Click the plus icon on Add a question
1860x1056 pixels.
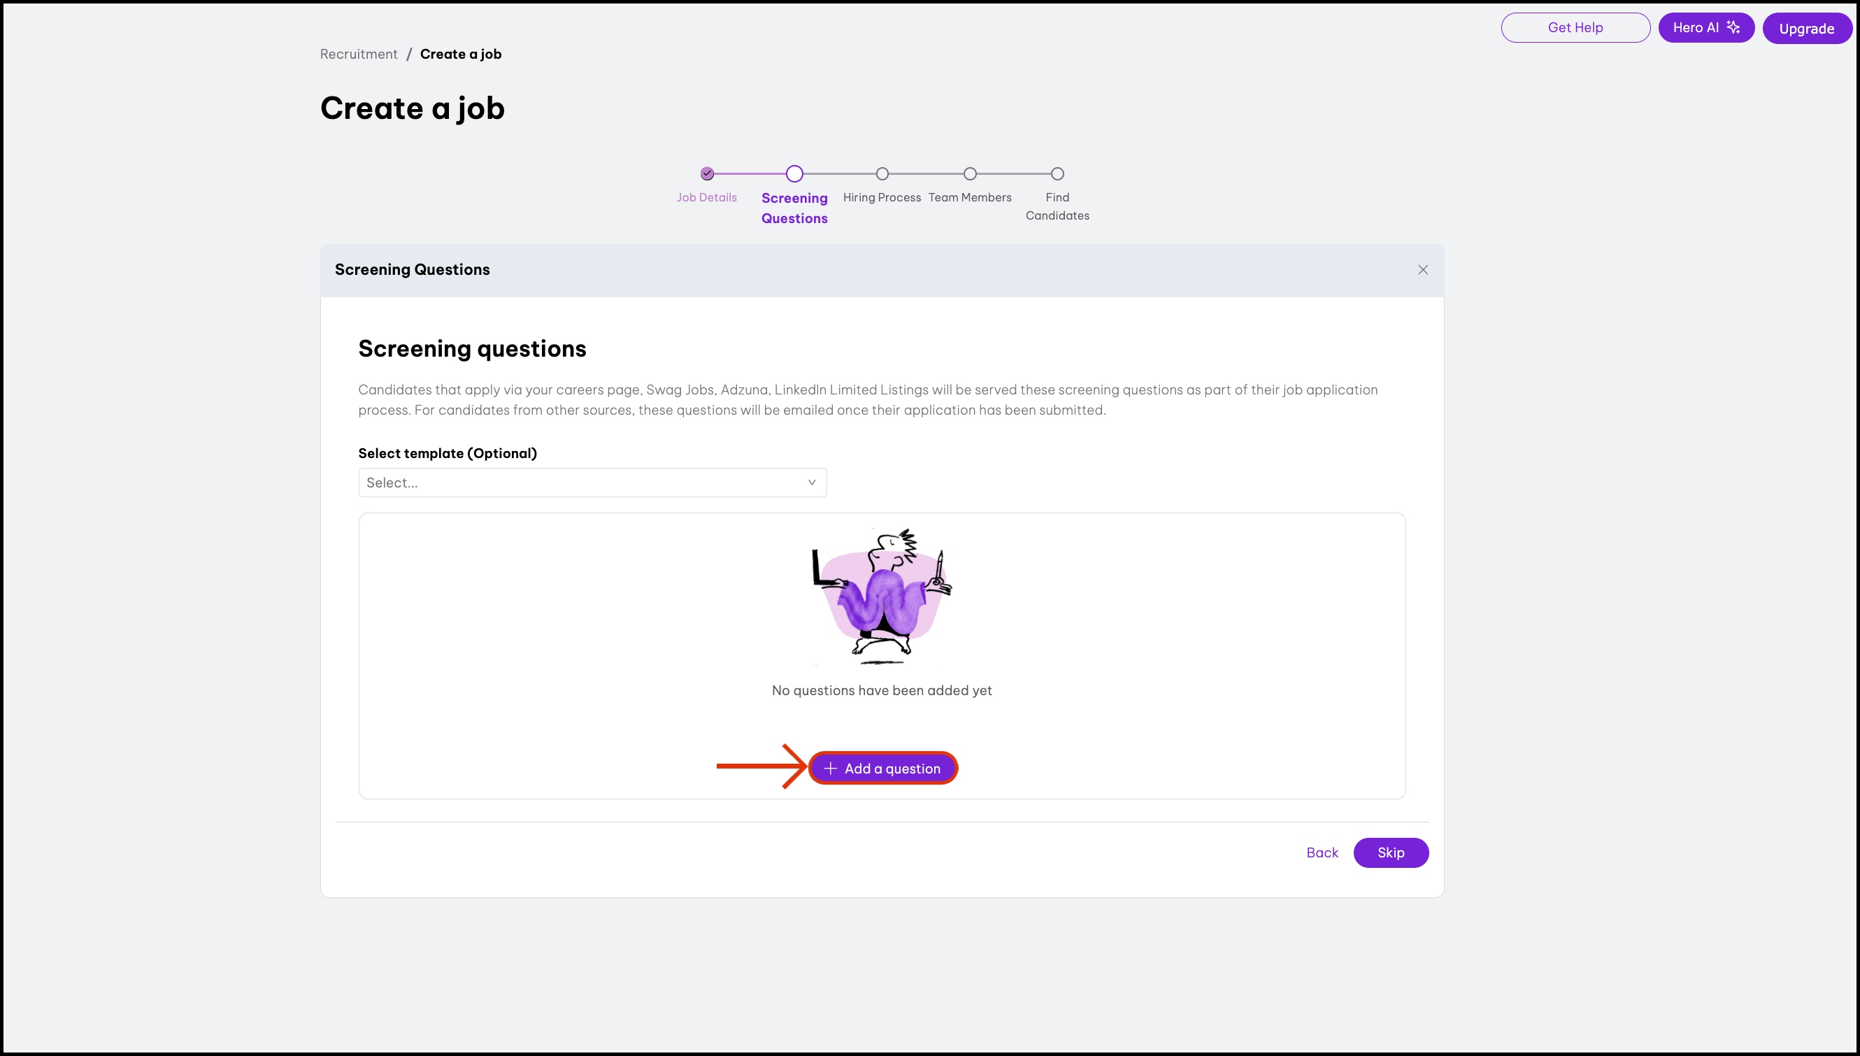(x=830, y=768)
